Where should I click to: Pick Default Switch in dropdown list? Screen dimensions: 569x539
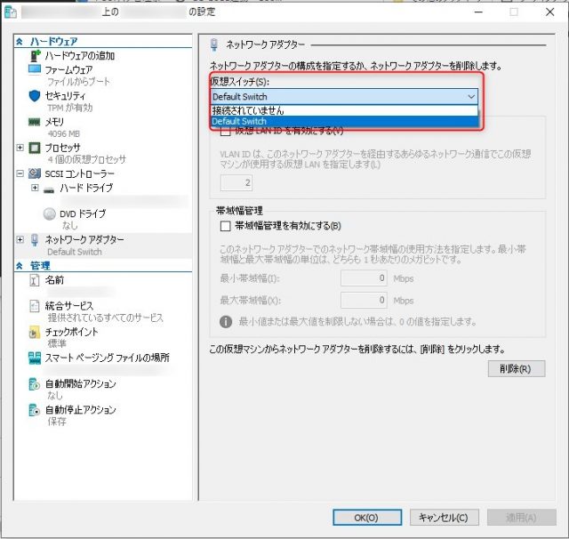344,121
